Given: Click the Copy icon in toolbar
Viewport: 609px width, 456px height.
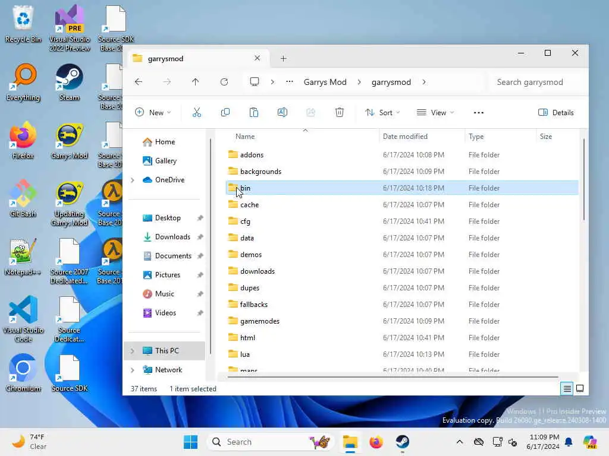Looking at the screenshot, I should coord(225,112).
